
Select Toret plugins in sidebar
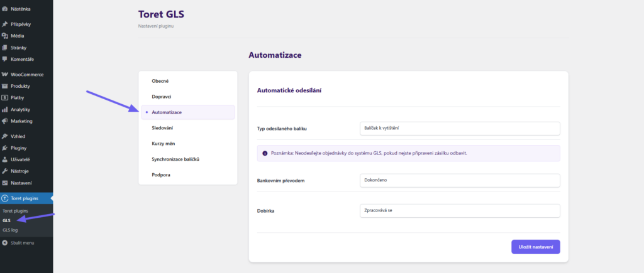pos(26,198)
